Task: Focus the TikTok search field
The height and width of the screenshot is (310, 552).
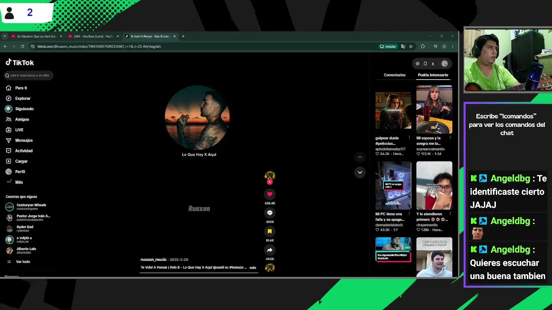Action: pos(29,75)
